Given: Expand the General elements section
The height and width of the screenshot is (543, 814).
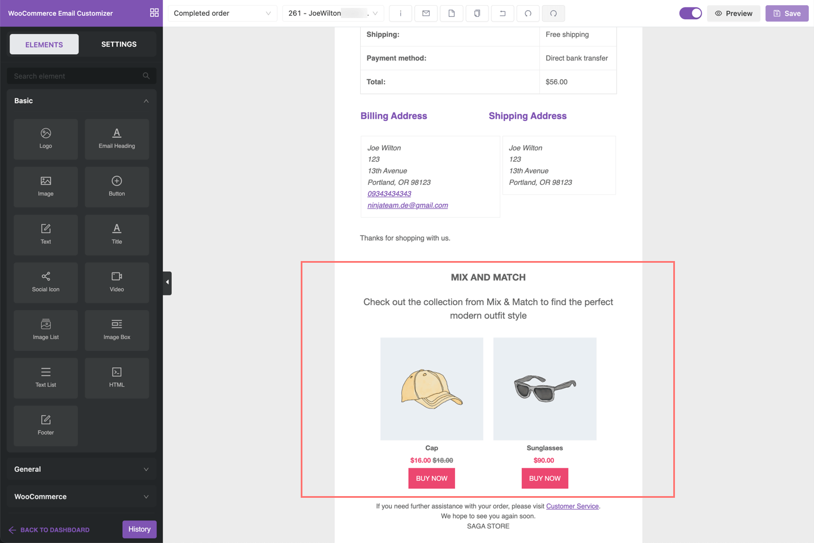Looking at the screenshot, I should pos(81,469).
